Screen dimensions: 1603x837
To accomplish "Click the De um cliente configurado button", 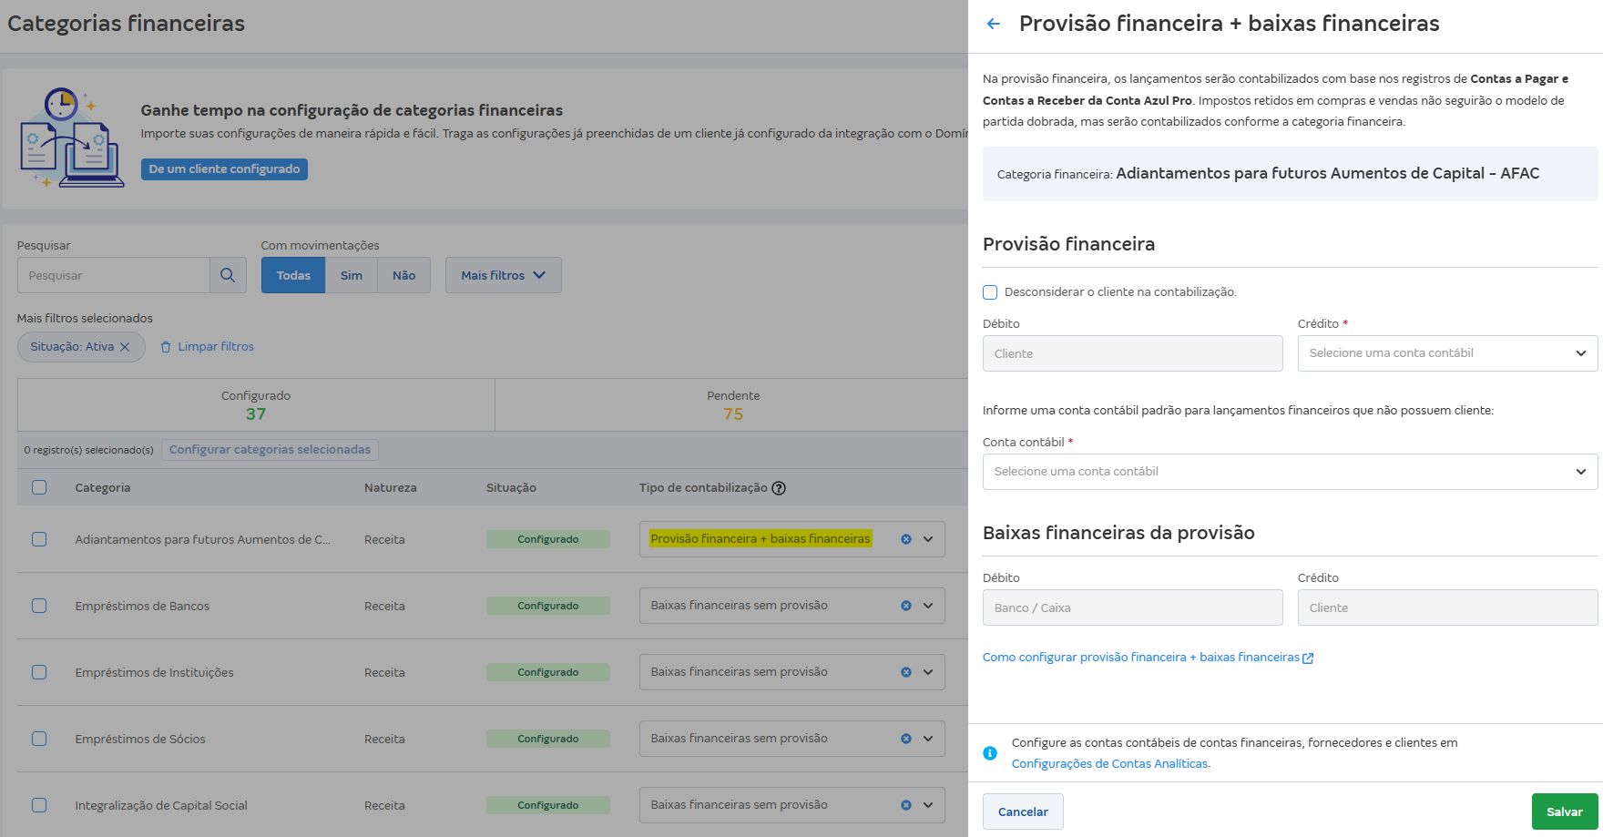I will click(224, 168).
